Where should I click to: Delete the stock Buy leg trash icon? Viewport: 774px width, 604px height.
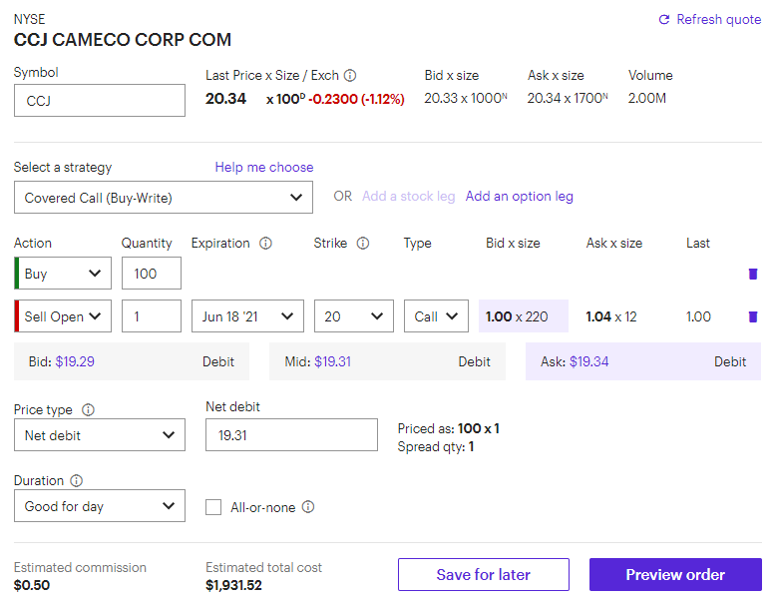753,274
